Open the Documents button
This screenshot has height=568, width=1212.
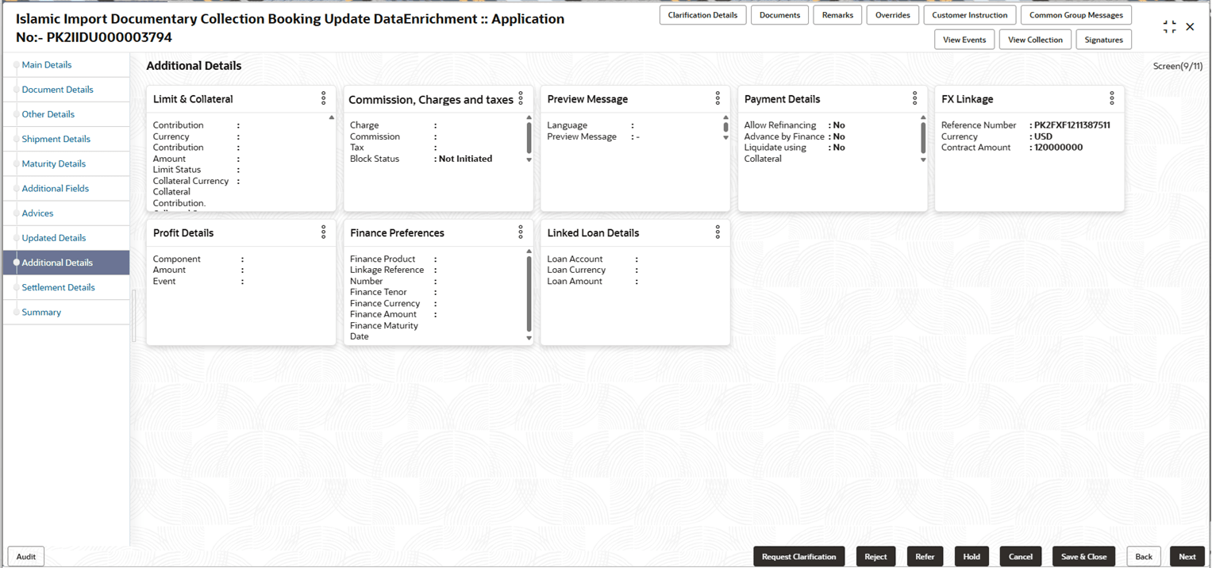[779, 15]
